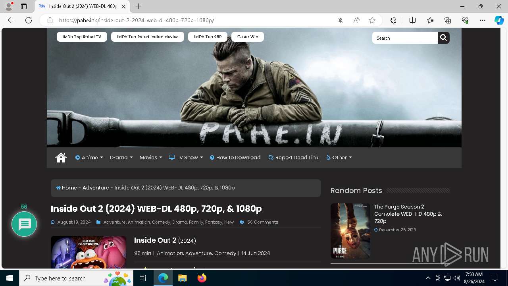Image resolution: width=508 pixels, height=286 pixels.
Task: Close the Inside Out 2 browser tab
Action: tap(123, 6)
